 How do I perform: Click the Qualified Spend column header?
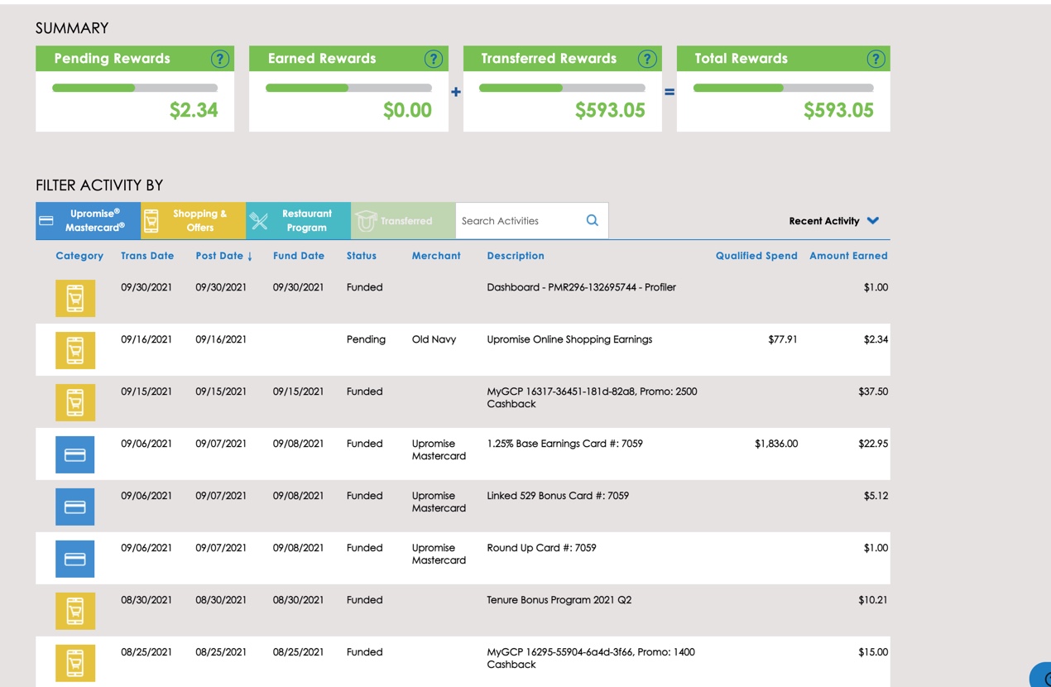click(x=756, y=256)
